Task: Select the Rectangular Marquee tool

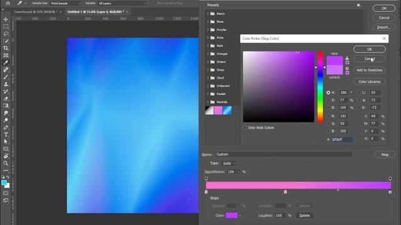Action: point(6,26)
